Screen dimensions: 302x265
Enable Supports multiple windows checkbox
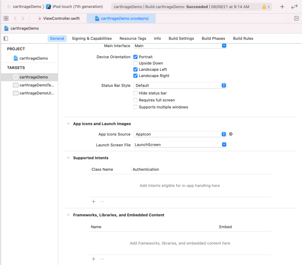pos(135,107)
